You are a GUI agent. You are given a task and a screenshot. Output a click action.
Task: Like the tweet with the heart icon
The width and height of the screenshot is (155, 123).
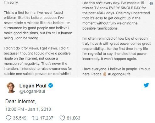pos(62,118)
